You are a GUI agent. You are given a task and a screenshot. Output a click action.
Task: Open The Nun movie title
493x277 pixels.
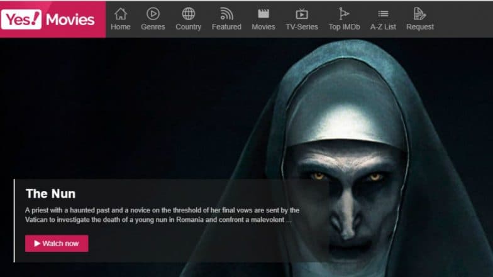click(50, 193)
